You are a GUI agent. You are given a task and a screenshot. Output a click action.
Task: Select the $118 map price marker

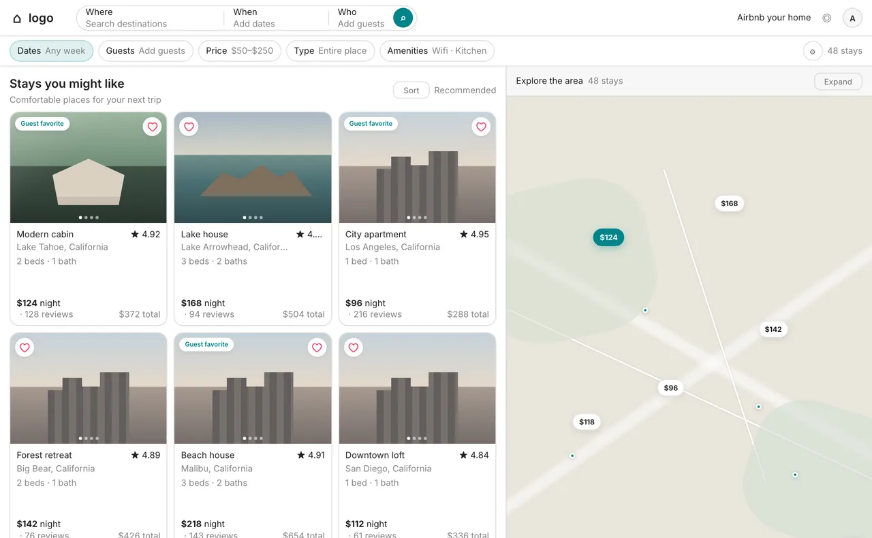[x=587, y=422]
